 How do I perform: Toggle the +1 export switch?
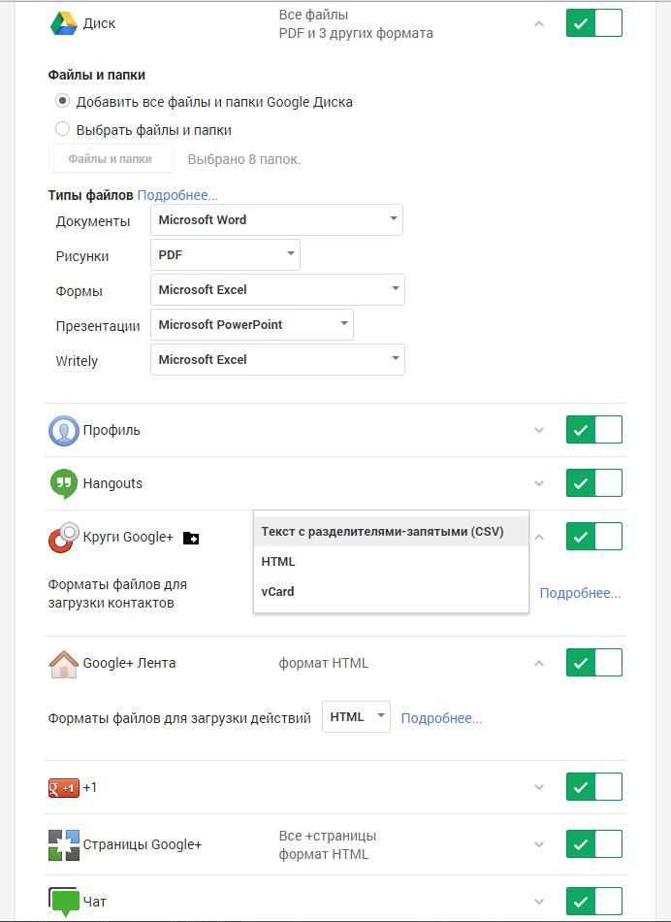point(594,787)
